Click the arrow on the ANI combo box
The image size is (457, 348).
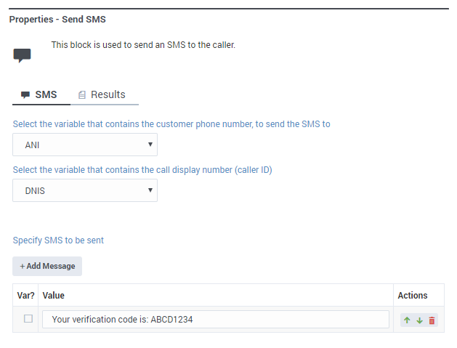pyautogui.click(x=150, y=145)
